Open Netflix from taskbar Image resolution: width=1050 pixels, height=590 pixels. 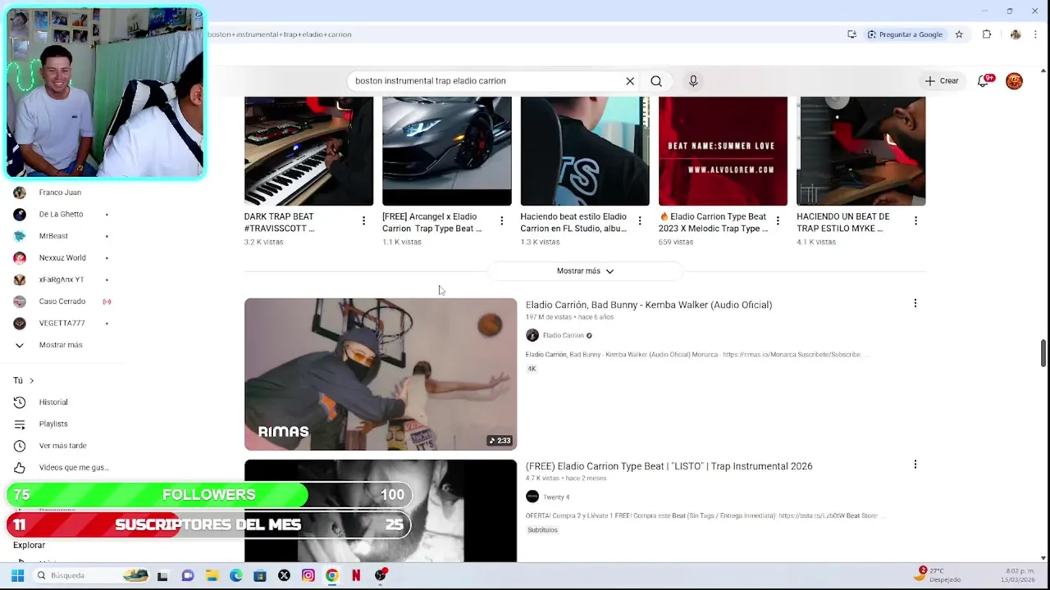click(x=356, y=575)
